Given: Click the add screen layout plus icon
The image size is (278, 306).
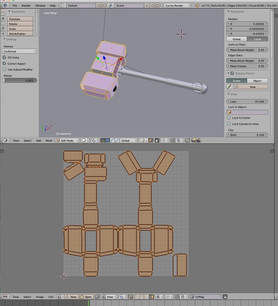Looking at the screenshot, I should point(99,5).
